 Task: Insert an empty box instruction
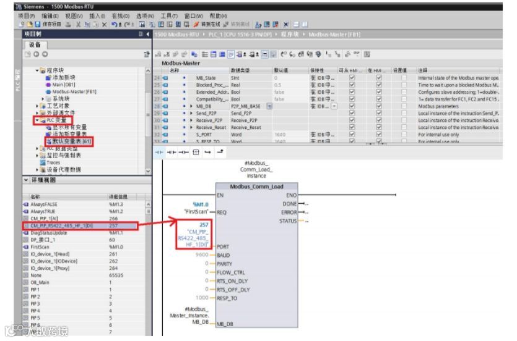pyautogui.click(x=196, y=152)
